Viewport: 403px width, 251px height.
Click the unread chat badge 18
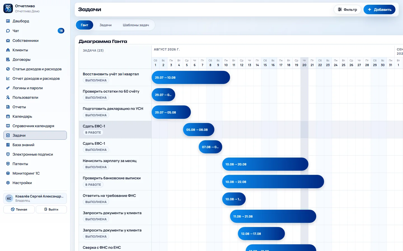[x=61, y=31]
